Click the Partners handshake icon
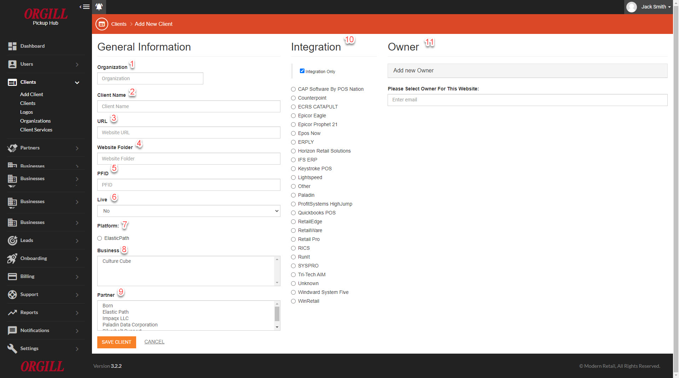This screenshot has height=378, width=679. pyautogui.click(x=12, y=148)
